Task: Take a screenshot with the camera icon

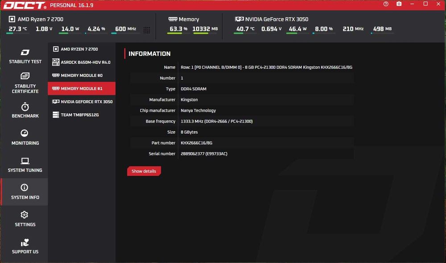Action: coord(399,4)
